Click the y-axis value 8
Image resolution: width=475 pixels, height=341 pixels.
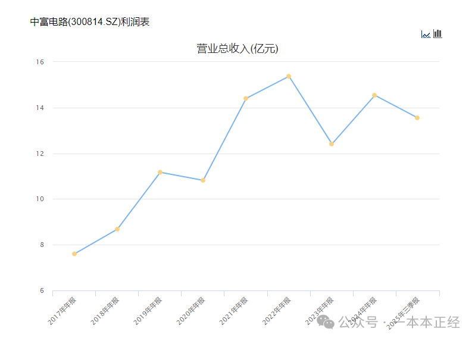tap(42, 245)
